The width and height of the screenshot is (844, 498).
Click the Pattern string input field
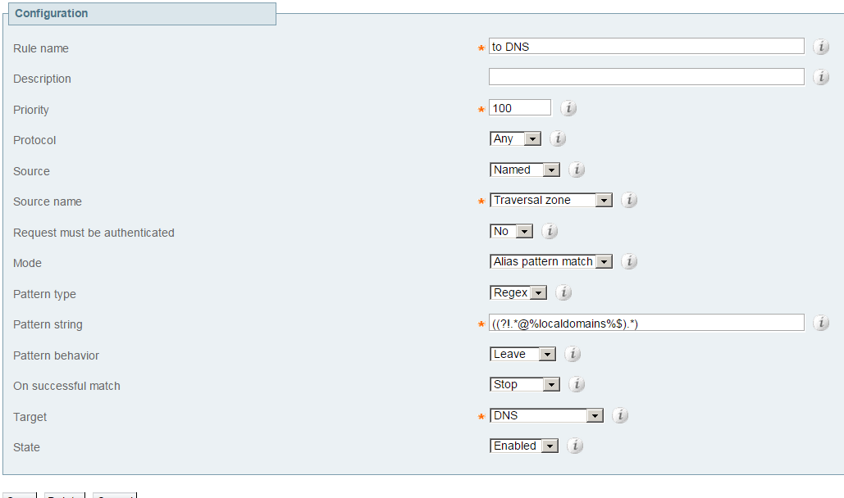(646, 323)
